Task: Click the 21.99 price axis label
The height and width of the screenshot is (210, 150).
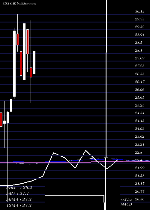Action: 140,168
